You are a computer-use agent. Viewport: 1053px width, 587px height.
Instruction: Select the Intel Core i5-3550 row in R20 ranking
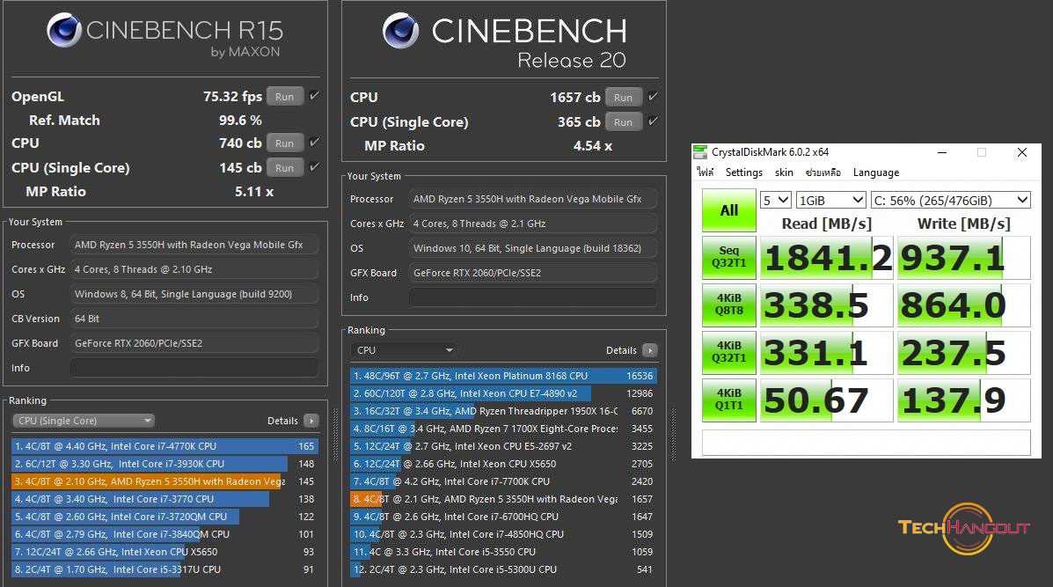pyautogui.click(x=503, y=552)
